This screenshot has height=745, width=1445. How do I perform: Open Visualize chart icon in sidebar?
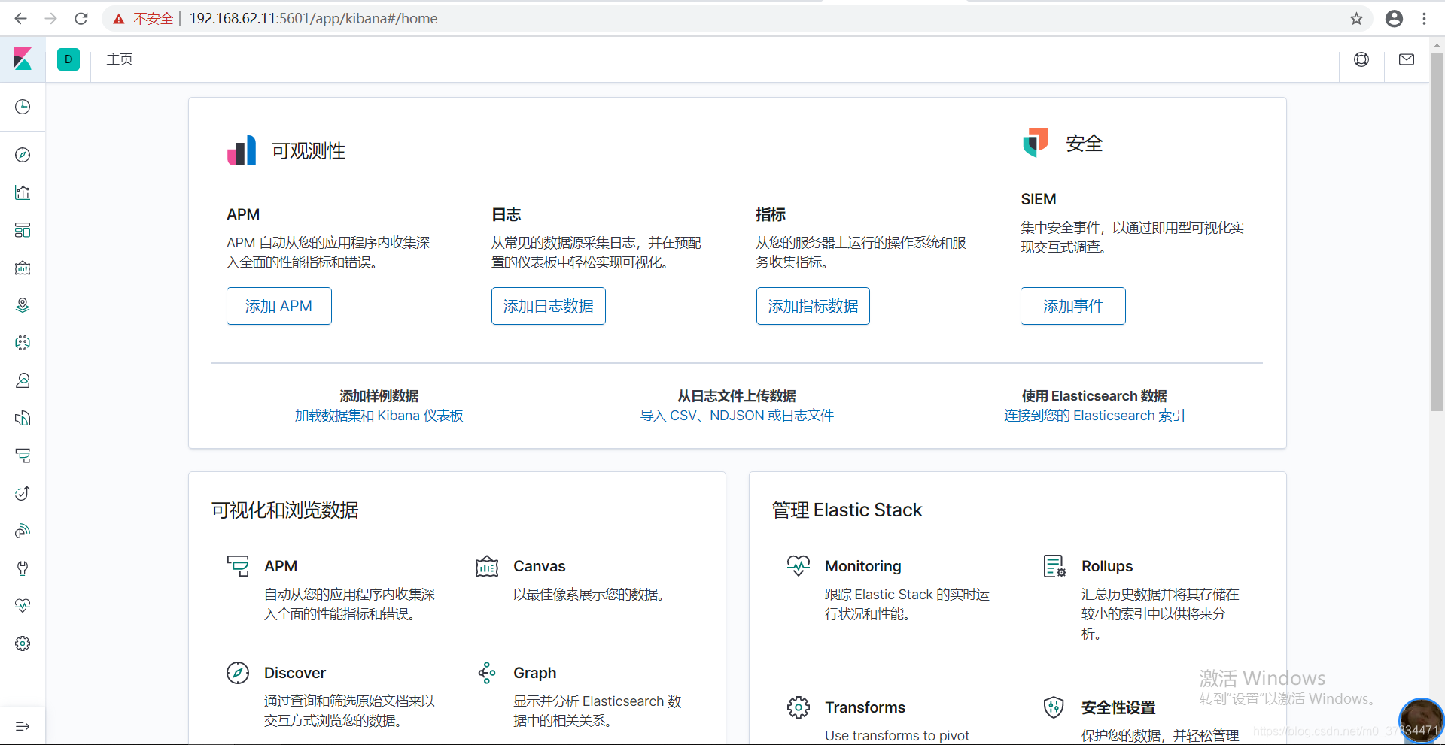(x=23, y=192)
